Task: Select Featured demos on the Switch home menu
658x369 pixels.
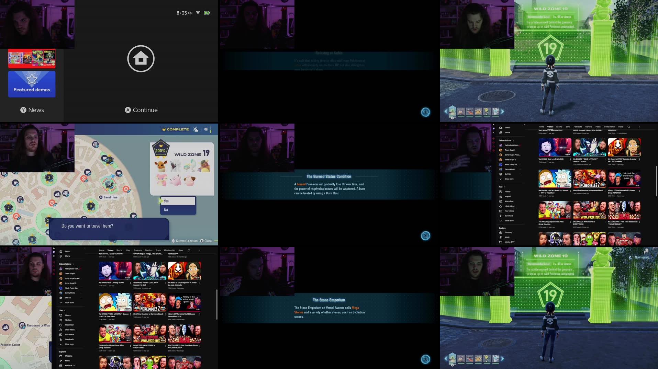Action: tap(32, 84)
